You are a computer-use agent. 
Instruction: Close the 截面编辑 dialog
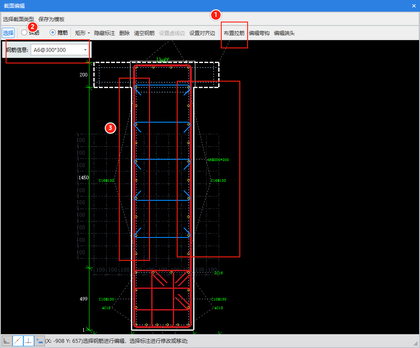click(414, 6)
